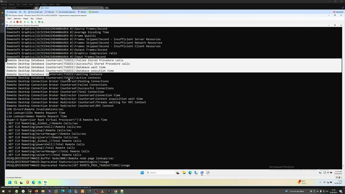Open the 2 cm of rain weather widget
Image resolution: width=345 pixels, height=194 pixels.
pos(294,192)
